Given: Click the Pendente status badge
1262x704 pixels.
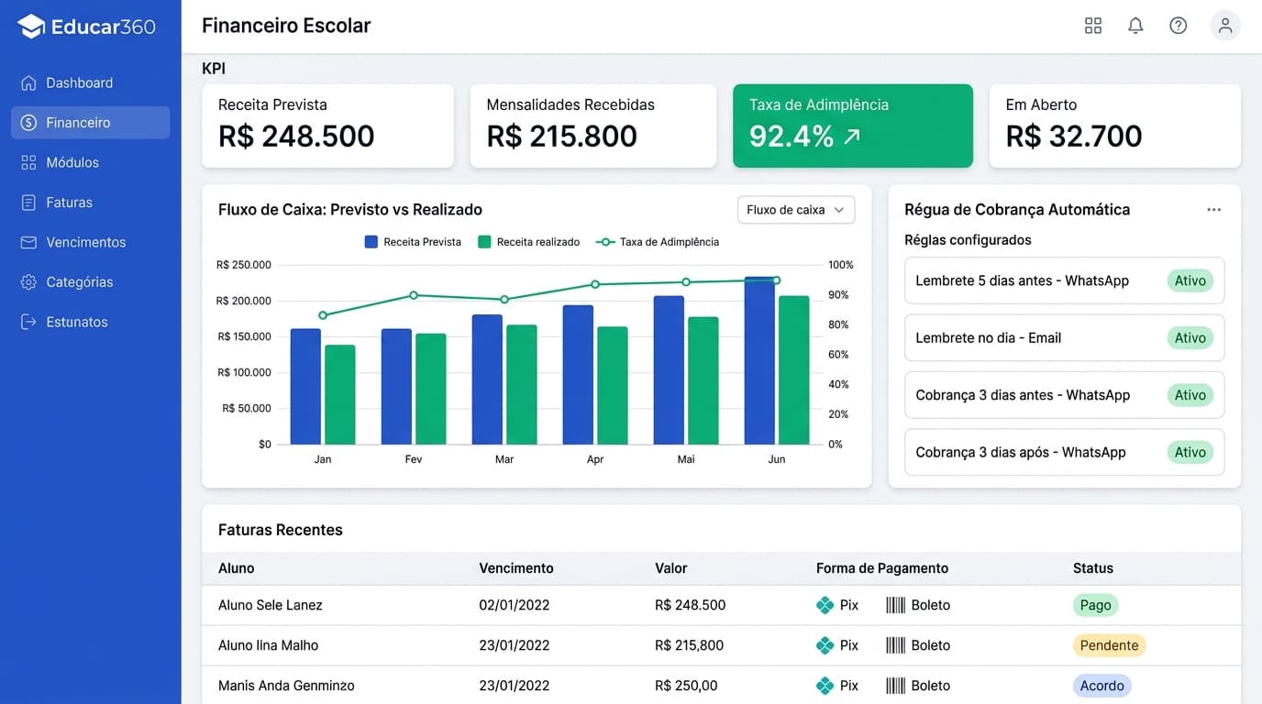Looking at the screenshot, I should tap(1109, 645).
